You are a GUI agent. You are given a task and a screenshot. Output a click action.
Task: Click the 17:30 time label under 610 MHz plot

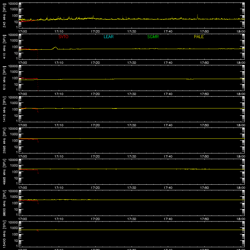[x=132, y=94]
